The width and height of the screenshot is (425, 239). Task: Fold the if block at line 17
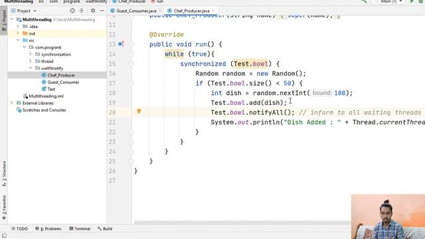coord(131,83)
